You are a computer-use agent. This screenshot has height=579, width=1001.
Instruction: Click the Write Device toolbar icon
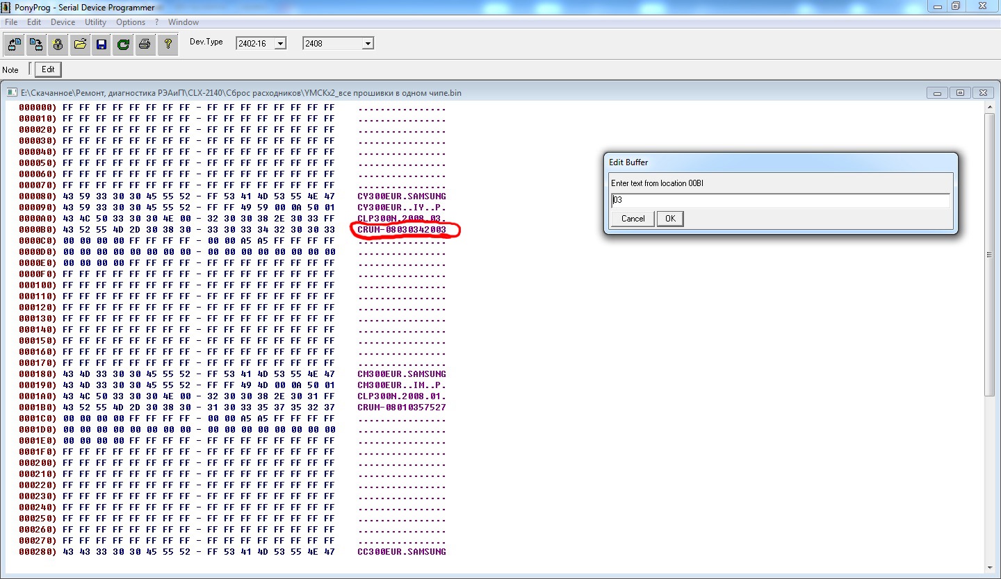point(35,44)
